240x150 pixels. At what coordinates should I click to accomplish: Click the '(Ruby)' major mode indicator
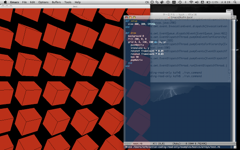pyautogui.click(x=176, y=144)
